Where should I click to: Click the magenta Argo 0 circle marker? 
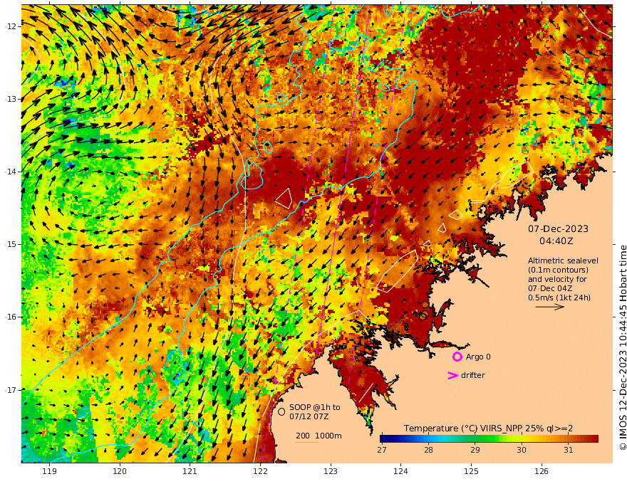click(457, 357)
